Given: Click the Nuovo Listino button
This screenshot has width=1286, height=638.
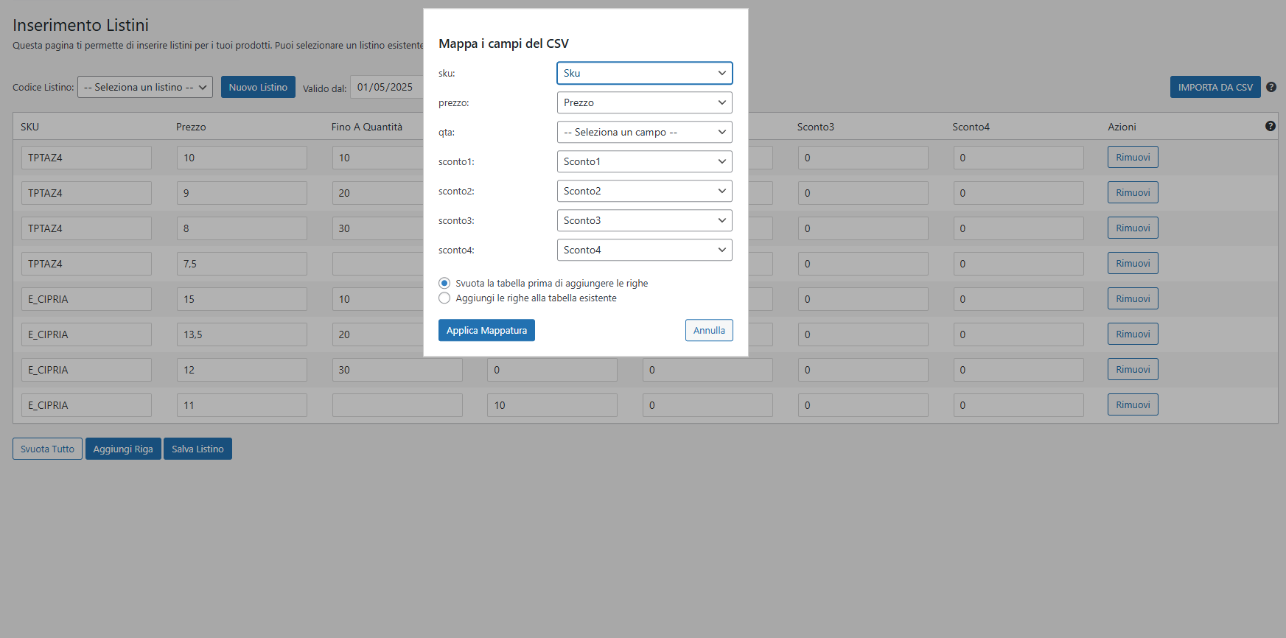Looking at the screenshot, I should (x=258, y=87).
